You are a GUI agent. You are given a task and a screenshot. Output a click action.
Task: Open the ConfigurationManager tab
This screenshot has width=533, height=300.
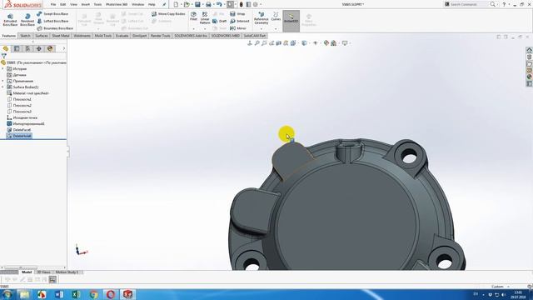(27, 48)
